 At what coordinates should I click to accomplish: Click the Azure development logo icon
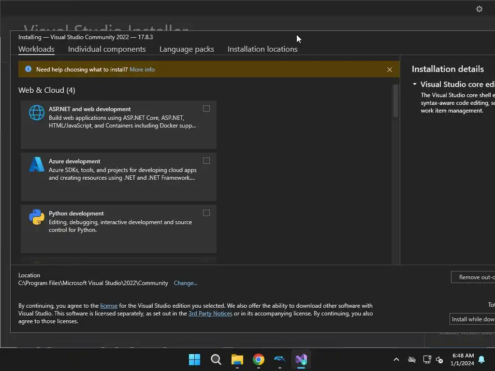37,164
